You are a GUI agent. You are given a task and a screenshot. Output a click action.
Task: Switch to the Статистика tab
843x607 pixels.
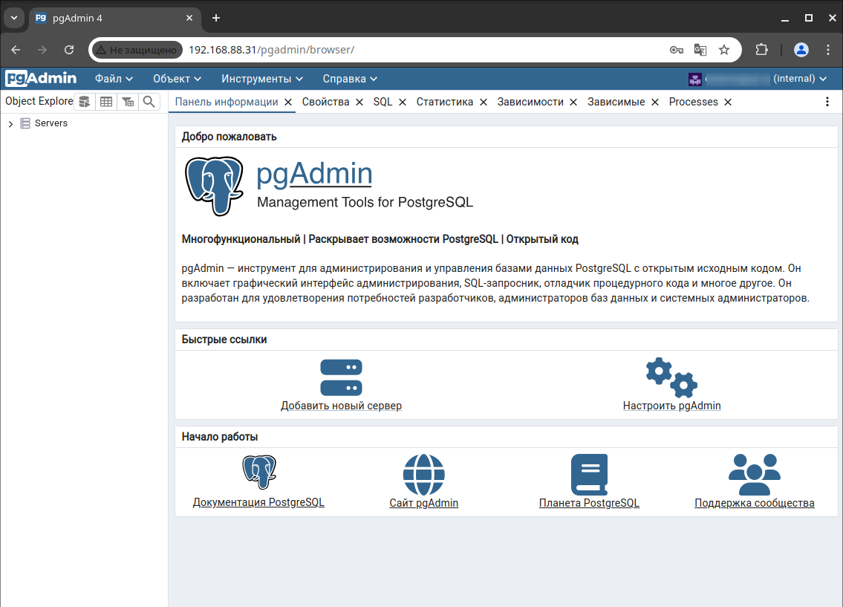pyautogui.click(x=445, y=102)
